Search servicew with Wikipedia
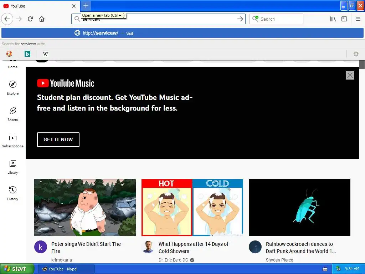 pyautogui.click(x=45, y=54)
